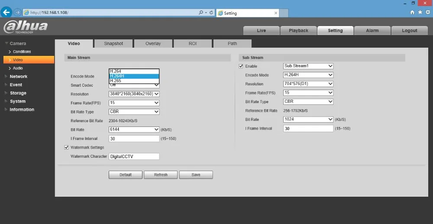Click the search magnifier icon in address bar

click(x=201, y=13)
